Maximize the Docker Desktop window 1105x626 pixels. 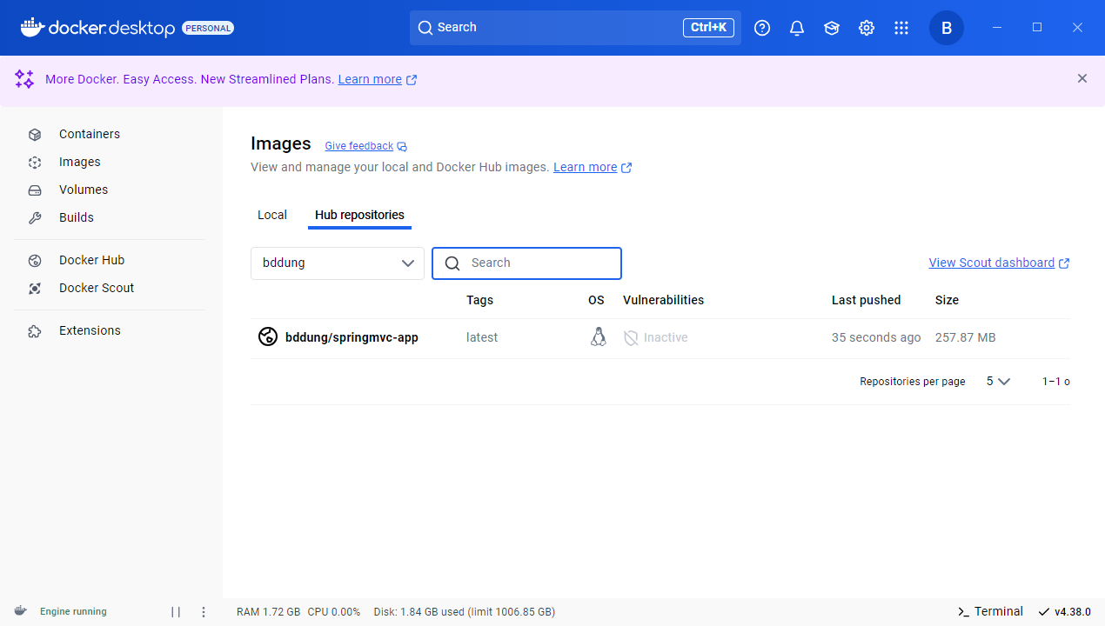[x=1037, y=28]
